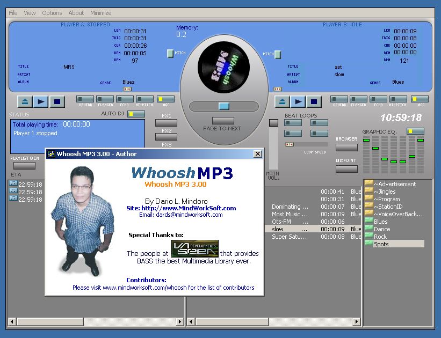Click right arrow of track list scrollbar
Viewport: 441px width, 338px height.
[357, 321]
